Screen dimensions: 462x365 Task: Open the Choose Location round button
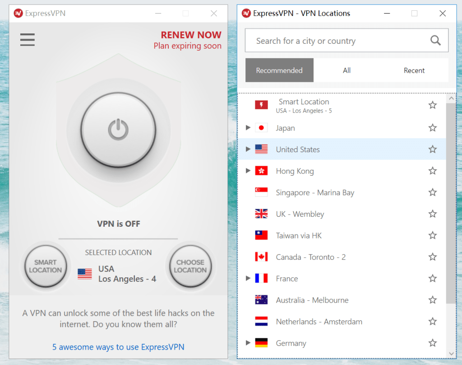point(190,266)
